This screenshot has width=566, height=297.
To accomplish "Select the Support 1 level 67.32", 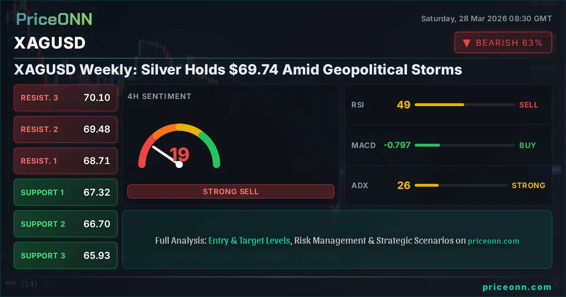I will pos(66,192).
